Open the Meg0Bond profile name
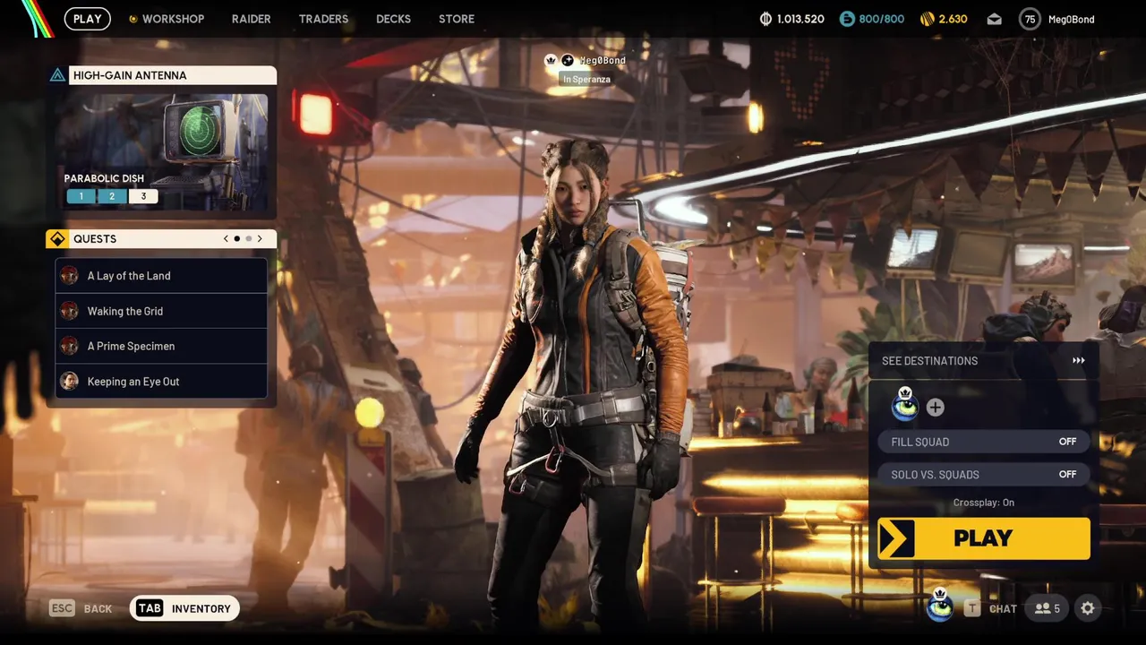The height and width of the screenshot is (645, 1146). click(x=1070, y=19)
